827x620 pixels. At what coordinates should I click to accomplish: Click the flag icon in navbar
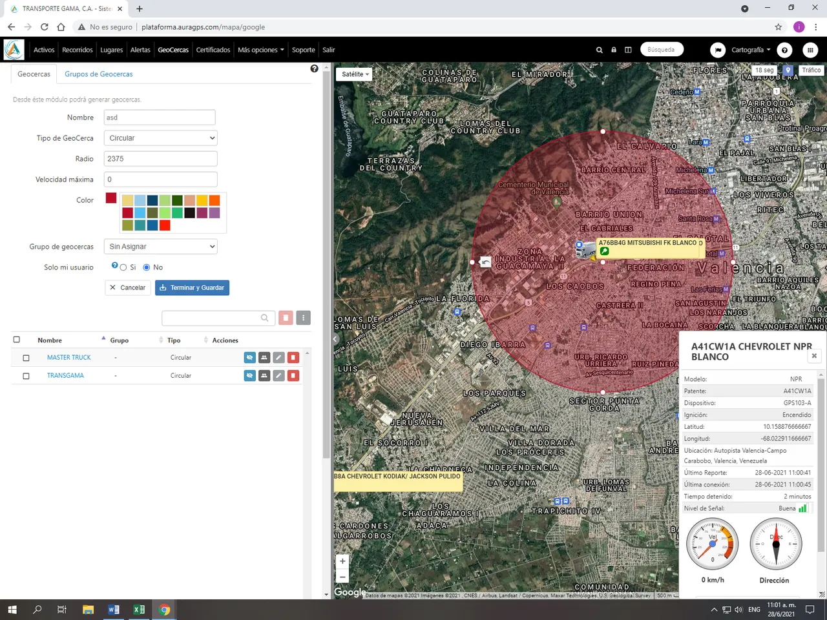pyautogui.click(x=718, y=50)
